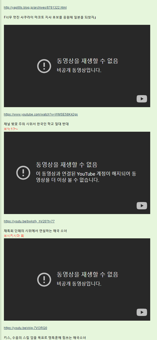Click the '동영상을 재생할 수 없음' title in the second video
Image resolution: width=157 pixels, height=340 pixels.
pyautogui.click(x=67, y=165)
